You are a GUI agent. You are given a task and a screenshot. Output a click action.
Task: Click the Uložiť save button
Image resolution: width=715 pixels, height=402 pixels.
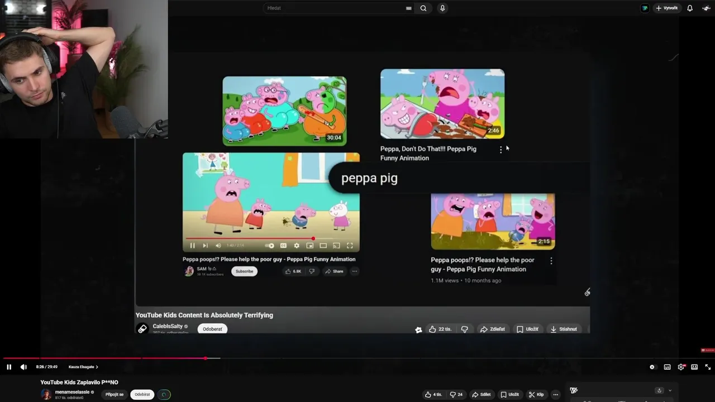coord(528,329)
